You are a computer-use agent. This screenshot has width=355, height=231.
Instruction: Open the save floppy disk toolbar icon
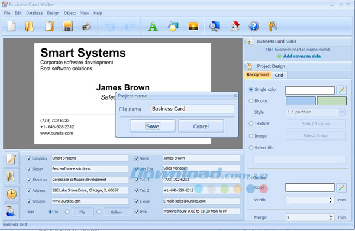[x=68, y=26]
